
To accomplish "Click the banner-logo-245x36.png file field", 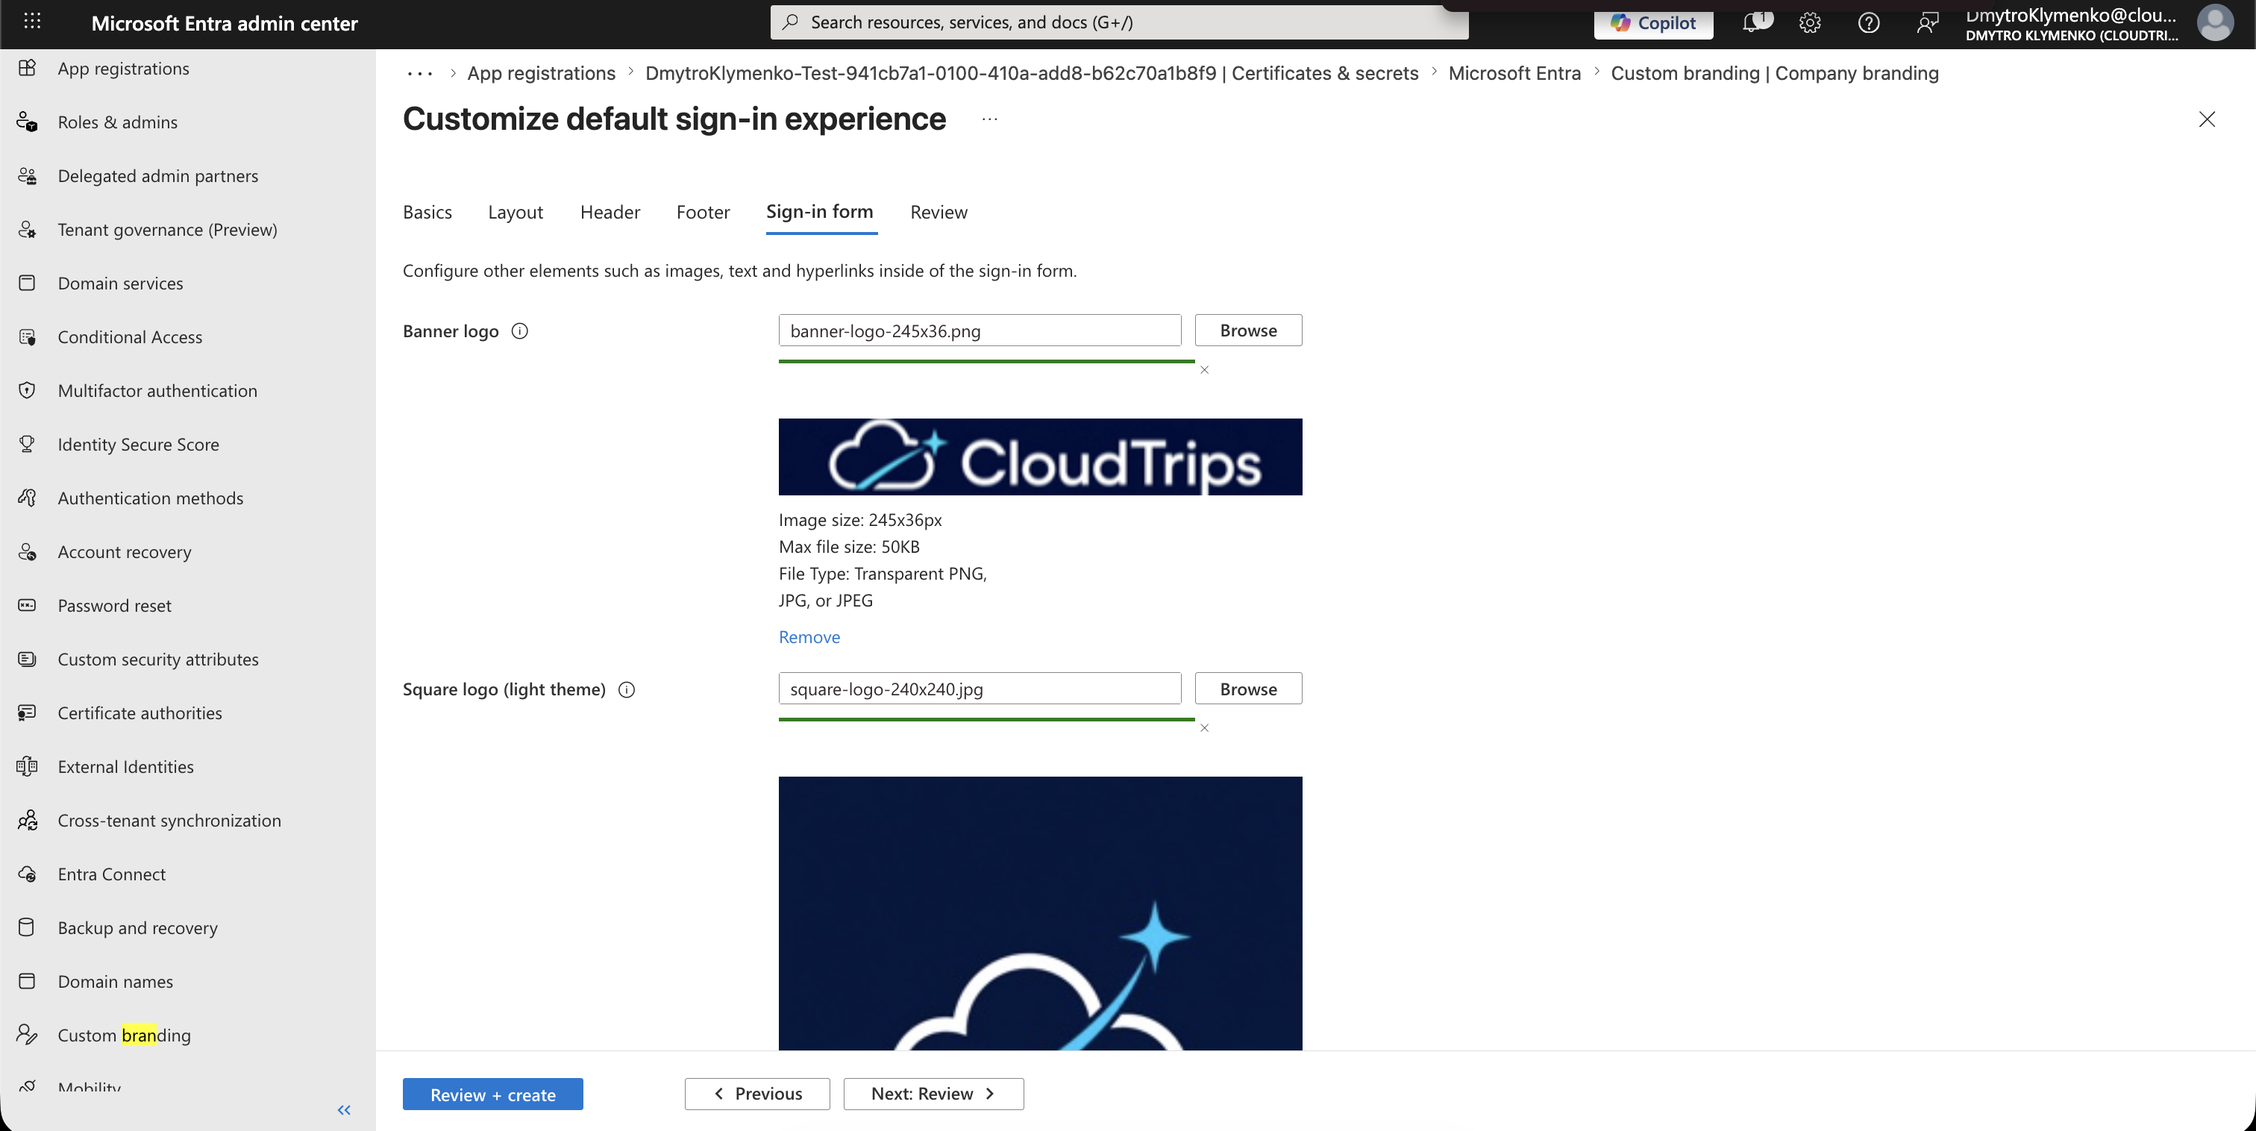I will click(979, 330).
